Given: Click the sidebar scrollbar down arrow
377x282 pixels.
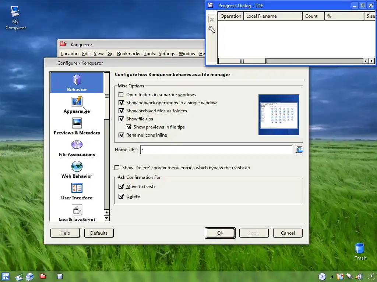Looking at the screenshot, I should pos(107,218).
